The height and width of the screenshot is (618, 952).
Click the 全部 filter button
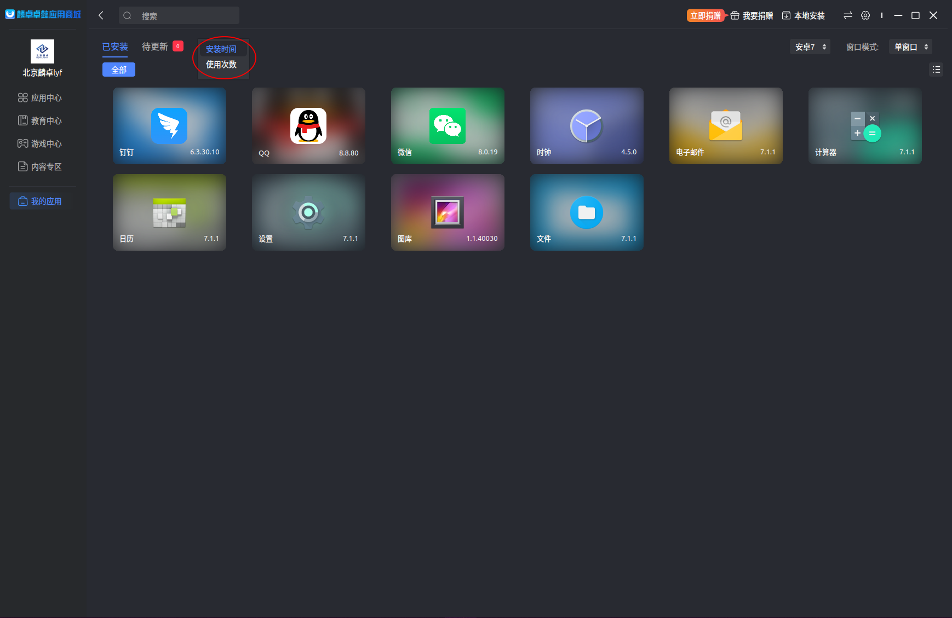coord(119,70)
